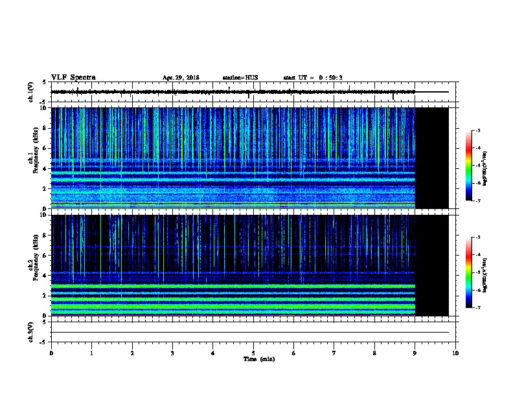Click time axis tick label "7"
Viewport: 513px width, 396px height.
click(x=334, y=353)
